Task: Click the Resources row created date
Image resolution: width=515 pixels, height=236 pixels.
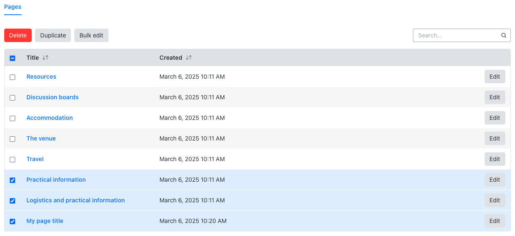Action: point(192,77)
